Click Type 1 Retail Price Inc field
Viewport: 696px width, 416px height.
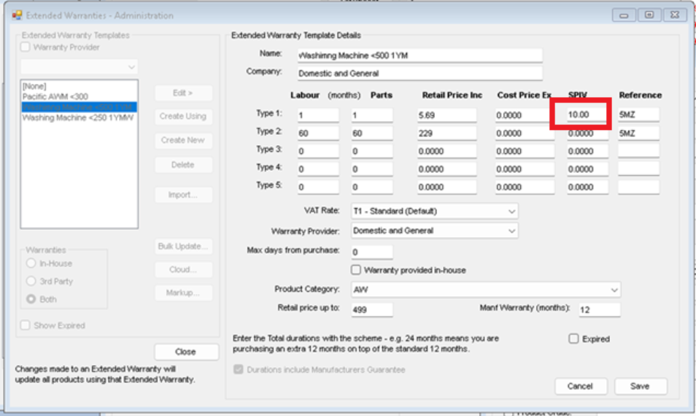[446, 115]
